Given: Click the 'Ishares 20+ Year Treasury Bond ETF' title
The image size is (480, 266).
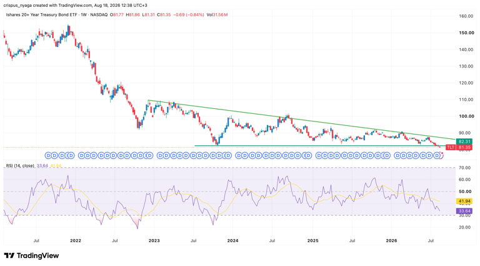Looking at the screenshot, I should point(41,15).
